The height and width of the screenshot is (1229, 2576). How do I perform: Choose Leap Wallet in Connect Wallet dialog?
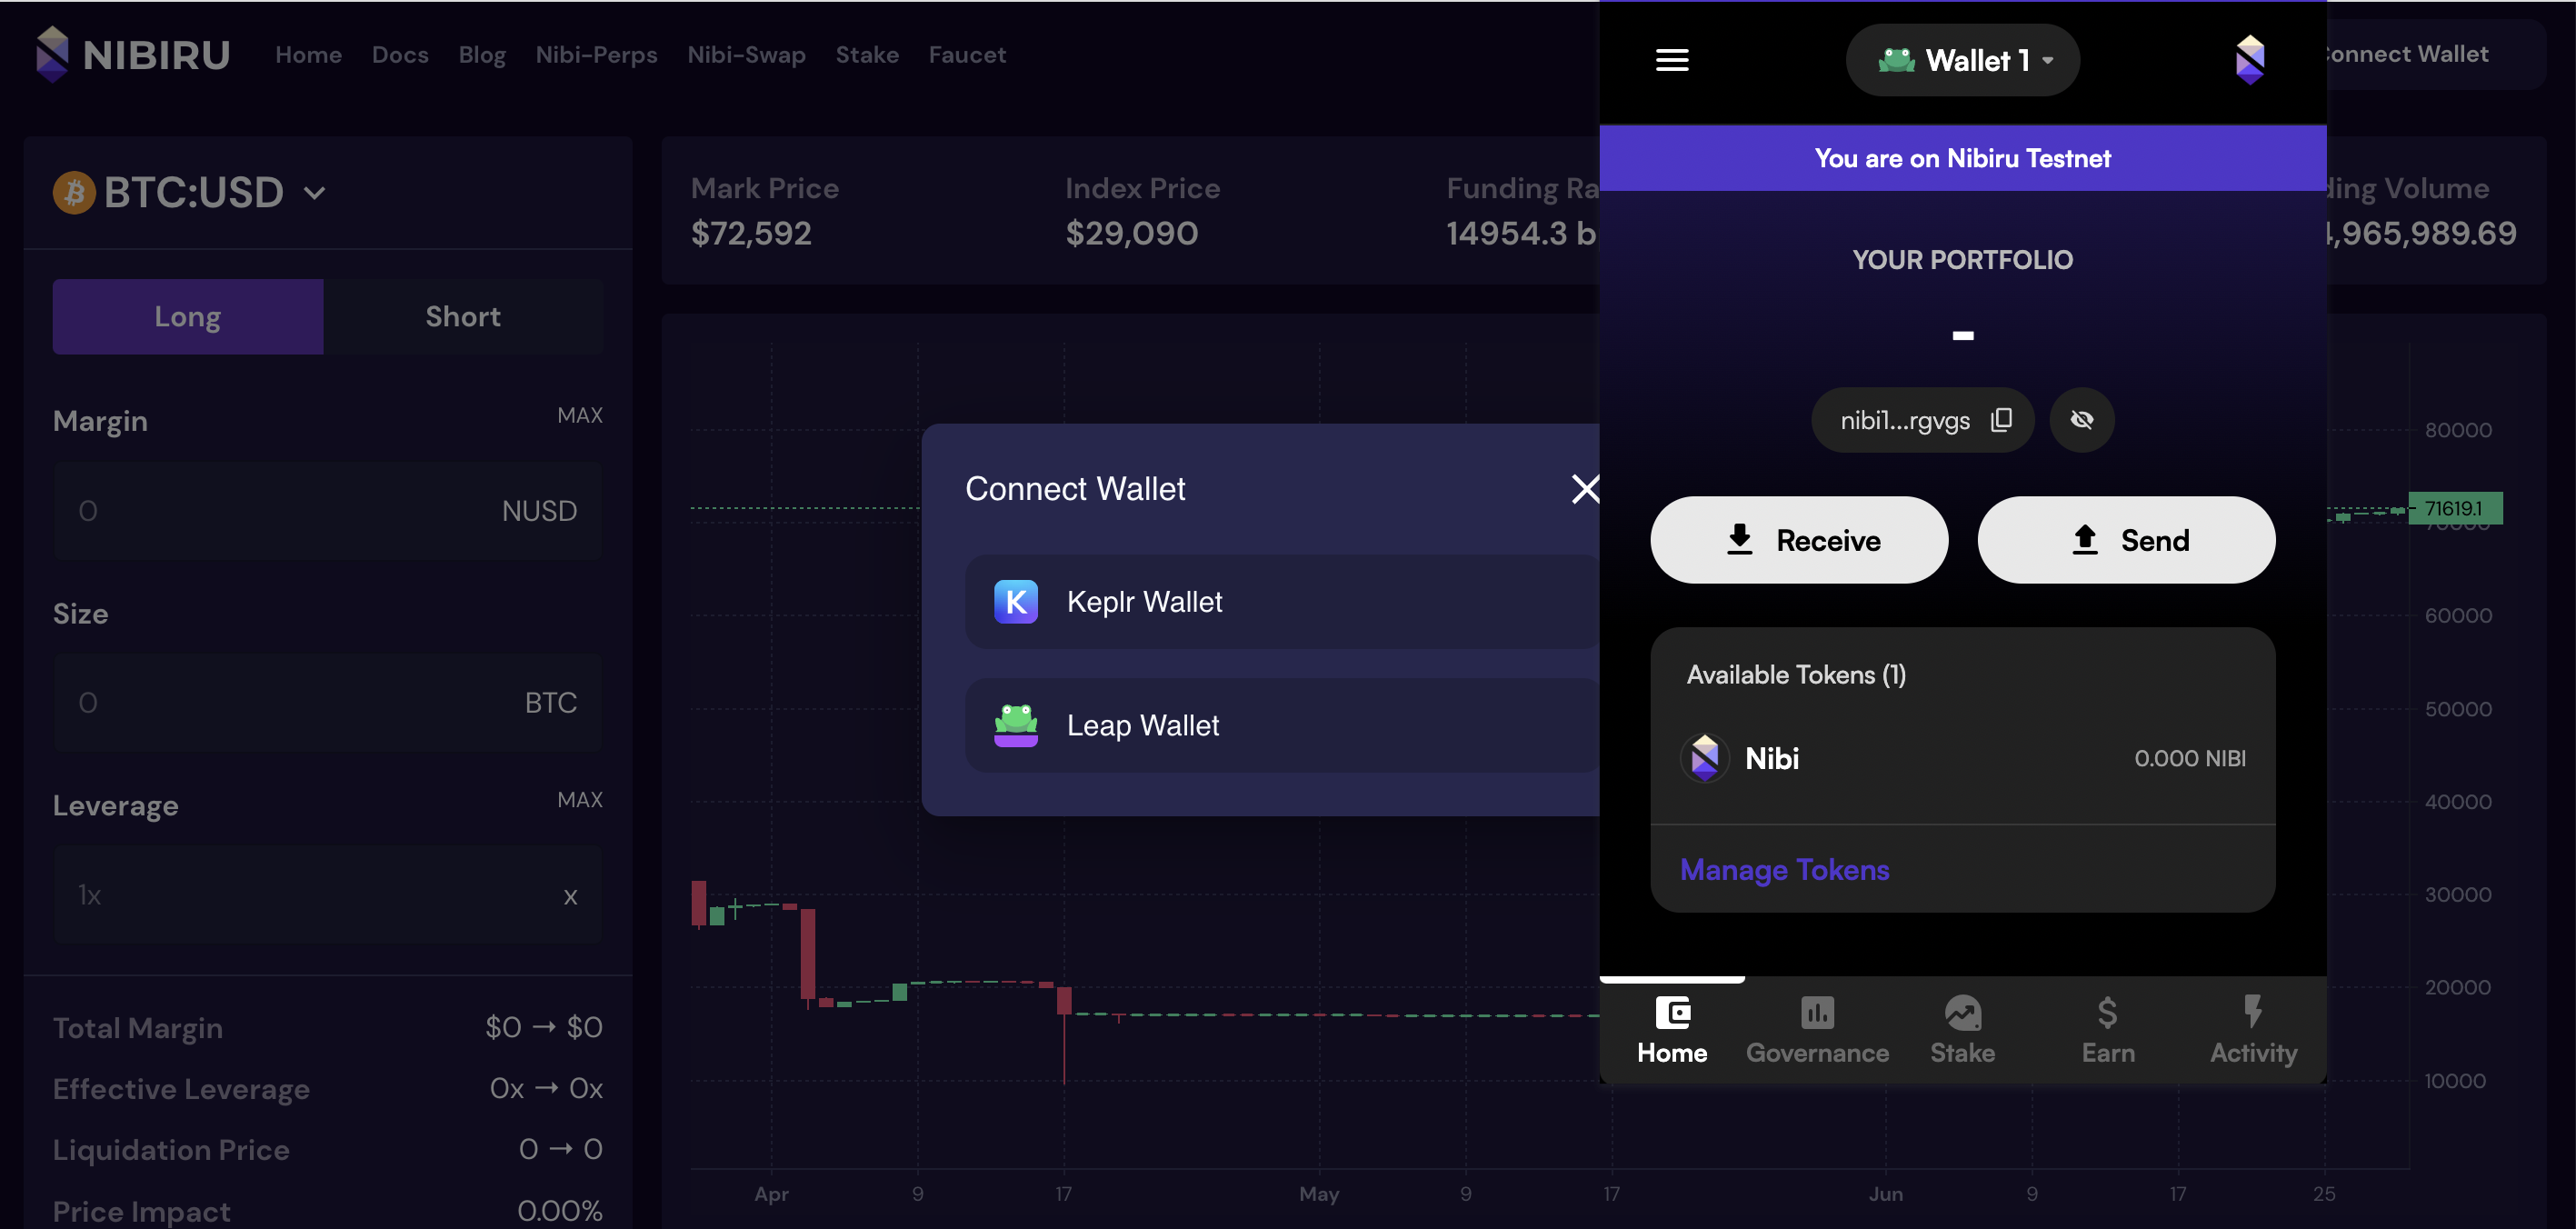point(1282,725)
